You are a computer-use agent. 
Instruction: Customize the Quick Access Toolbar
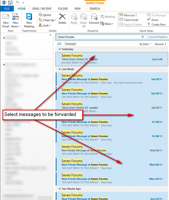(23, 3)
